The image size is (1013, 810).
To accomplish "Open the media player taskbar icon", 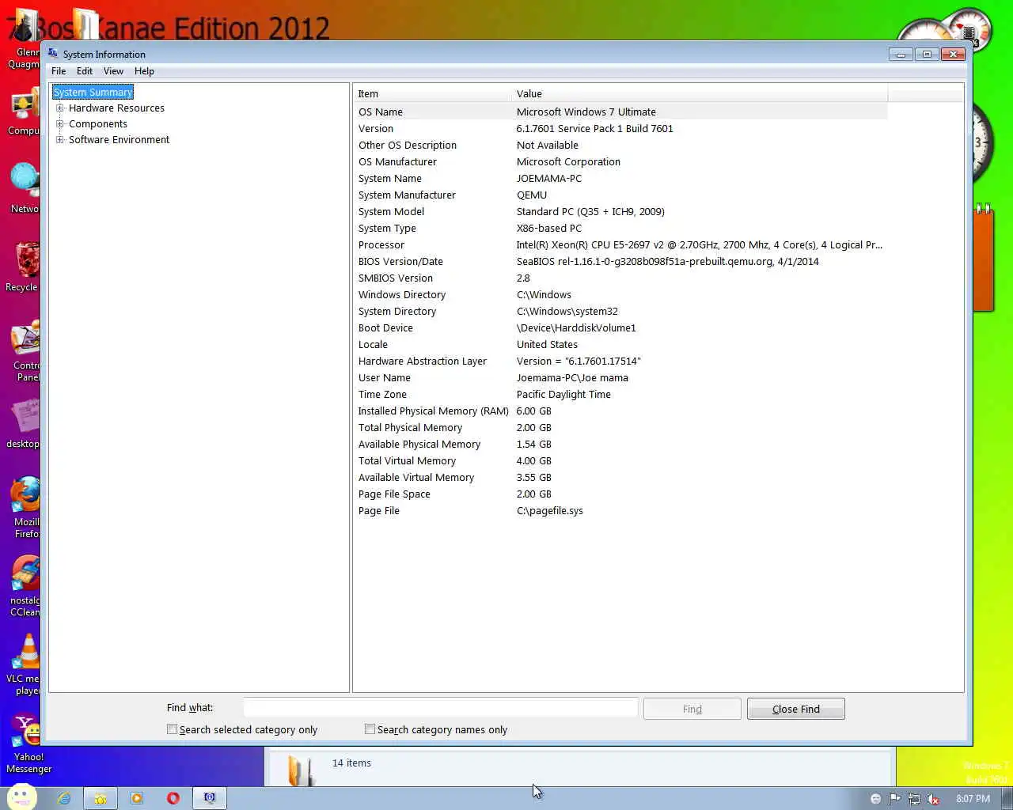I will pyautogui.click(x=137, y=798).
